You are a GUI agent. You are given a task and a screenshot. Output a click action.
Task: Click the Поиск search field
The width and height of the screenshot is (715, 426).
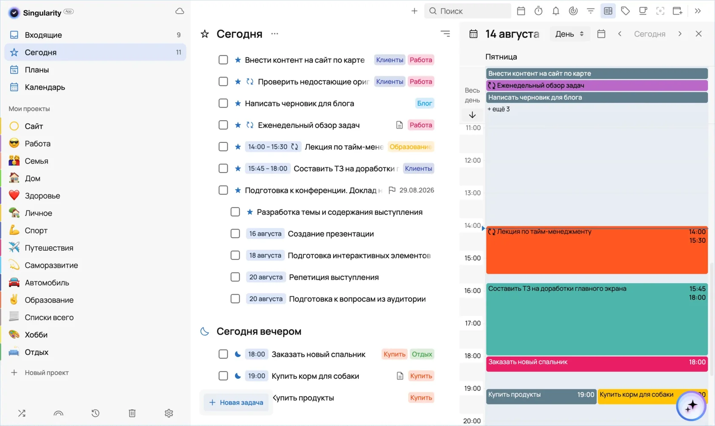(x=467, y=11)
